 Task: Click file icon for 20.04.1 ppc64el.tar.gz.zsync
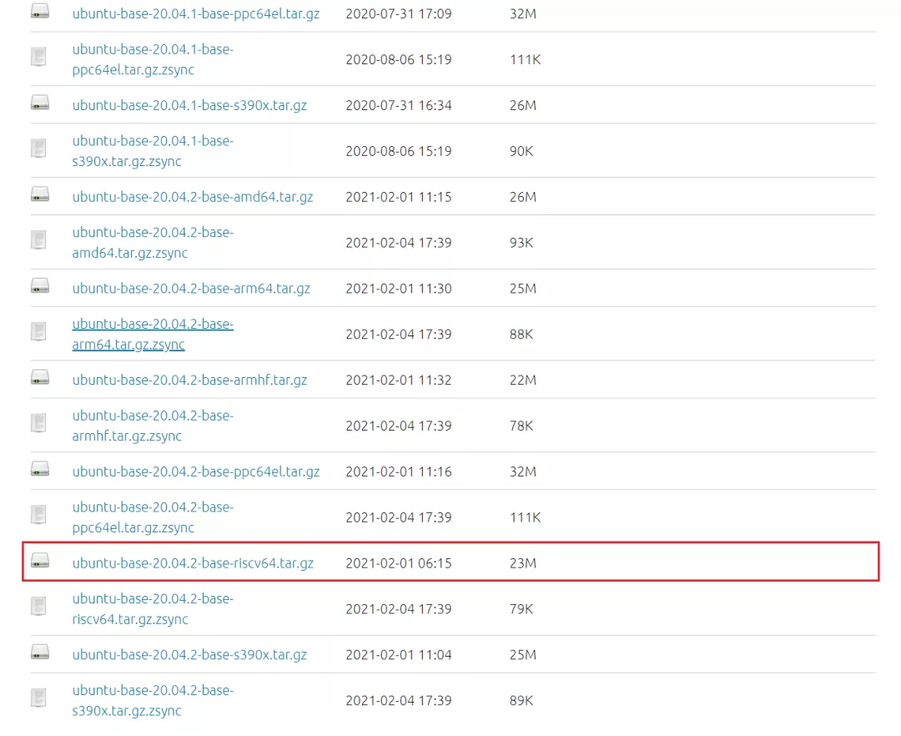click(38, 57)
